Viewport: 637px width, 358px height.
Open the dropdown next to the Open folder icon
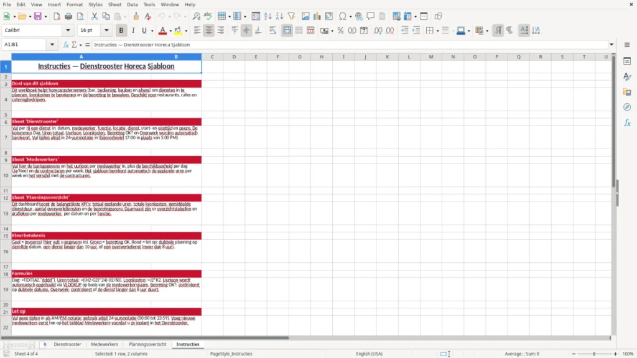(30, 17)
